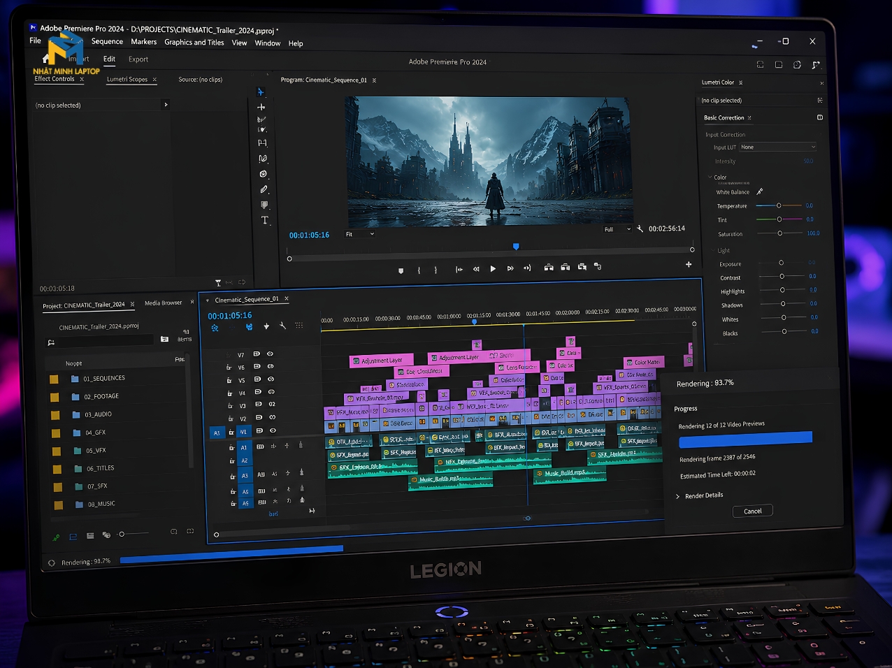Select the 08_MUSIC bin
Screen dimensions: 892x668
(x=101, y=504)
